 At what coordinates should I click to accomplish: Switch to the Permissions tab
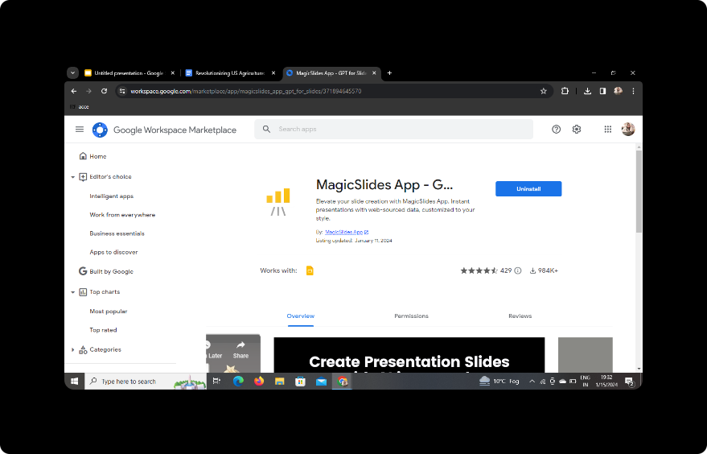pyautogui.click(x=411, y=316)
